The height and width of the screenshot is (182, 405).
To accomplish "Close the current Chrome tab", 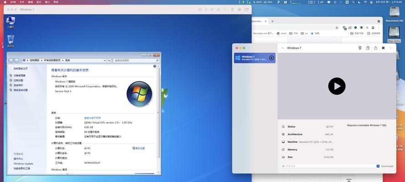I will tap(265, 21).
